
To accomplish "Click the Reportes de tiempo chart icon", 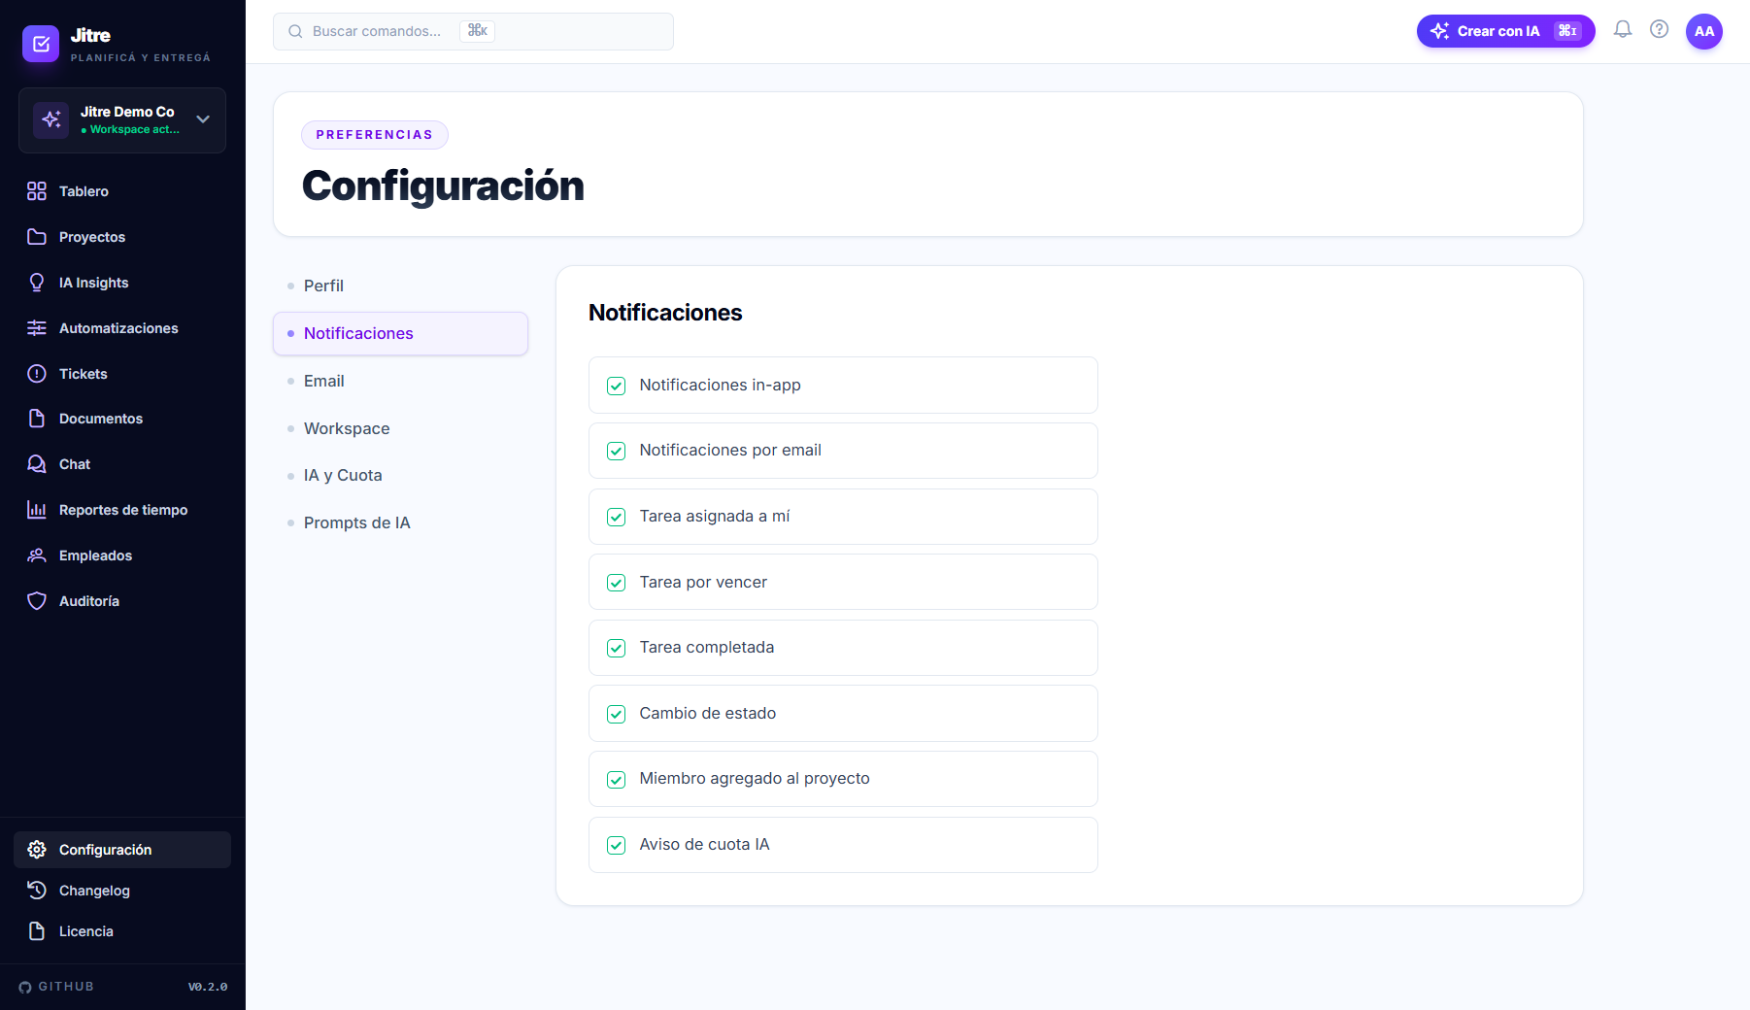I will tap(37, 510).
